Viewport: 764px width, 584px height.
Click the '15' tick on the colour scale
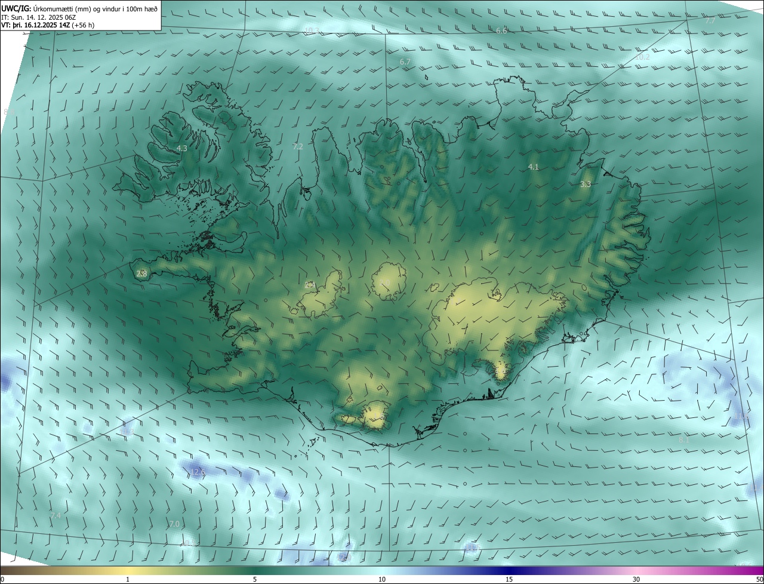[x=509, y=579]
